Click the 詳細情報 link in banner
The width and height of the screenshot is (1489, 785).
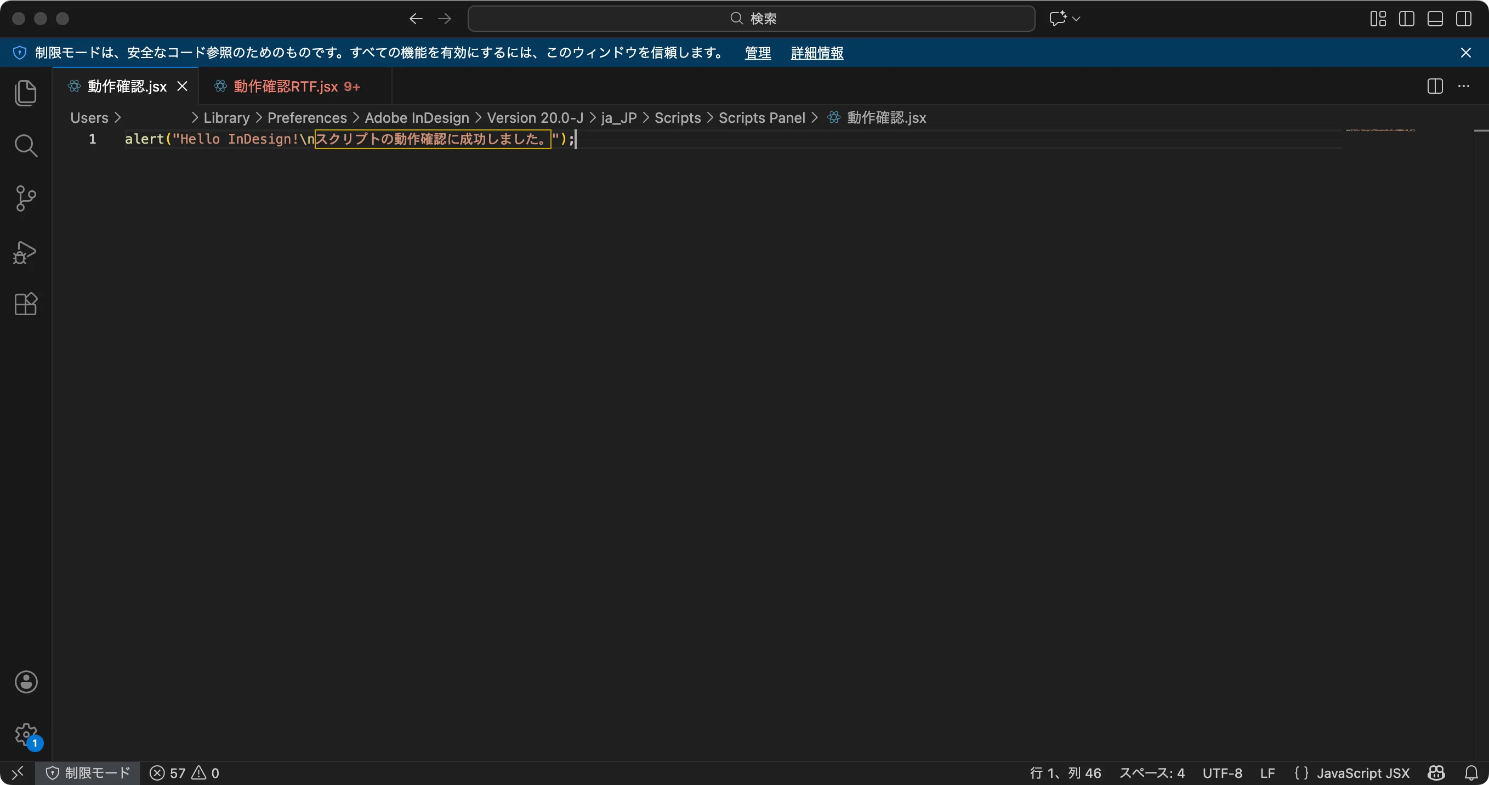click(x=817, y=53)
